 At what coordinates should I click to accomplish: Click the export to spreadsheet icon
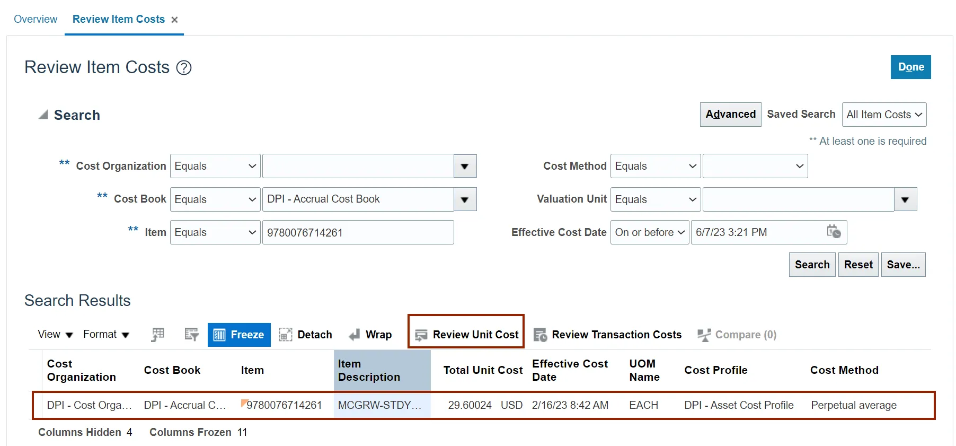point(157,335)
